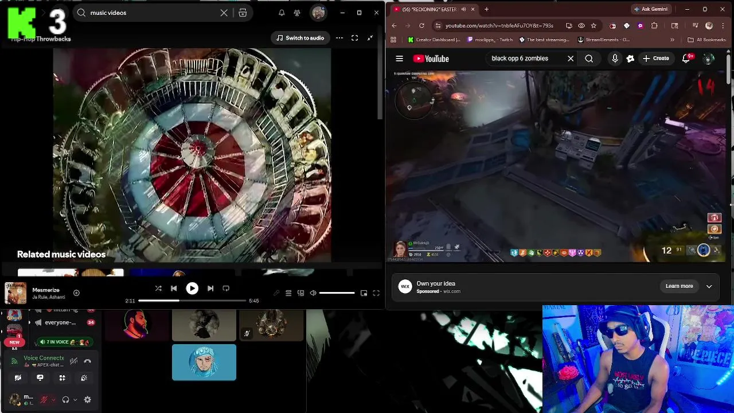Open a new Chrome tab
The width and height of the screenshot is (734, 413).
(x=486, y=9)
